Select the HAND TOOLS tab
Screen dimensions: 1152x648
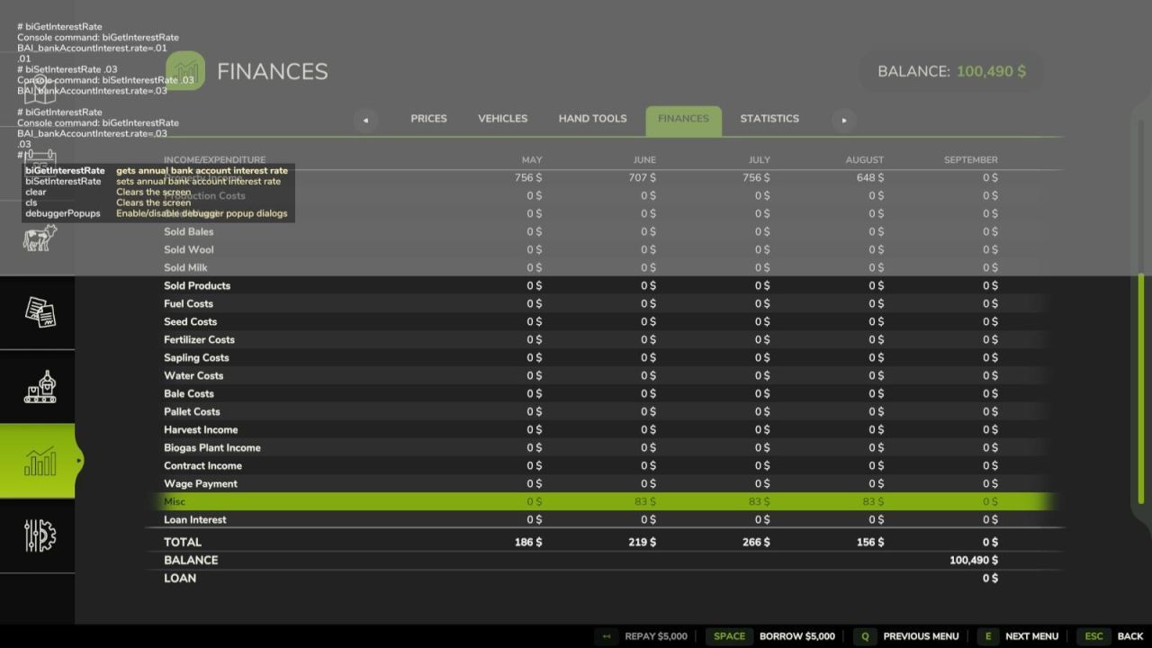592,118
